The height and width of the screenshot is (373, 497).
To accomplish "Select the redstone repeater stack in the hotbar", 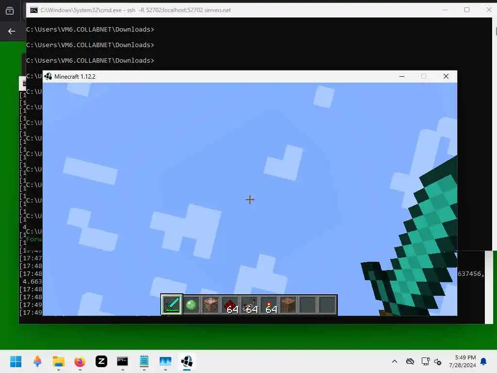I will click(x=249, y=305).
